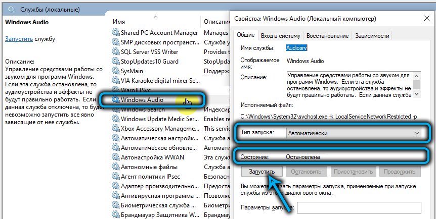The image size is (436, 219).
Task: Select the Автономные файлы service row
Action: click(x=152, y=167)
